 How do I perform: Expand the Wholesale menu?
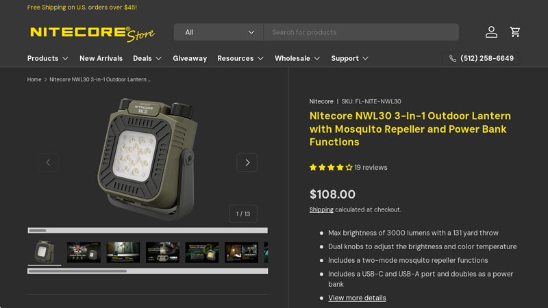(x=297, y=58)
